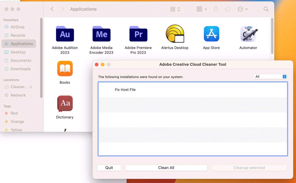Click the Clean All button
Image resolution: width=296 pixels, height=183 pixels.
pos(166,168)
